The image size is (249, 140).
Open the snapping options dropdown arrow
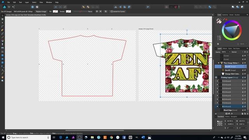click(179, 7)
